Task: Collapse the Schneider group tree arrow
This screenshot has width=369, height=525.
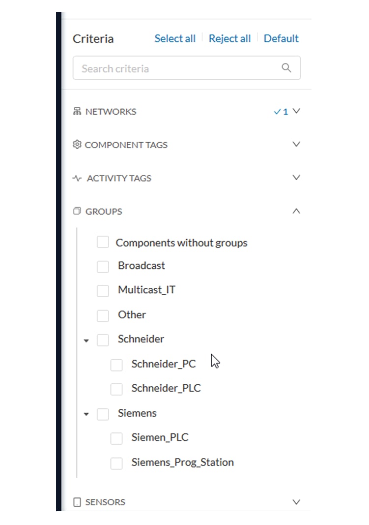Action: [x=86, y=340]
